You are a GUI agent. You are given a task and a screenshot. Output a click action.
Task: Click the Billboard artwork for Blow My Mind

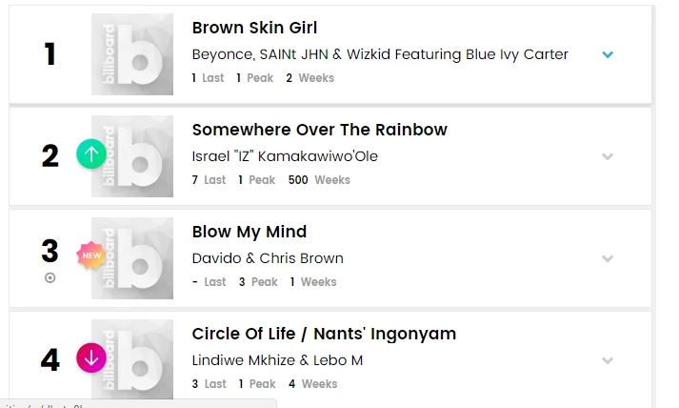tap(132, 258)
